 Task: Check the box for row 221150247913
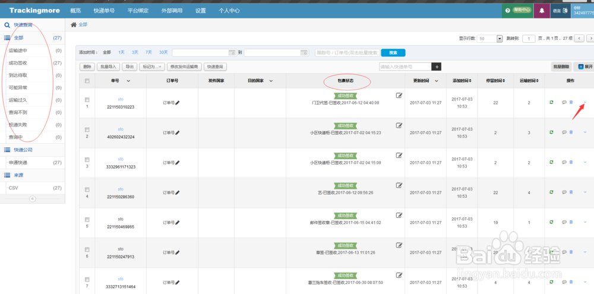87,249
